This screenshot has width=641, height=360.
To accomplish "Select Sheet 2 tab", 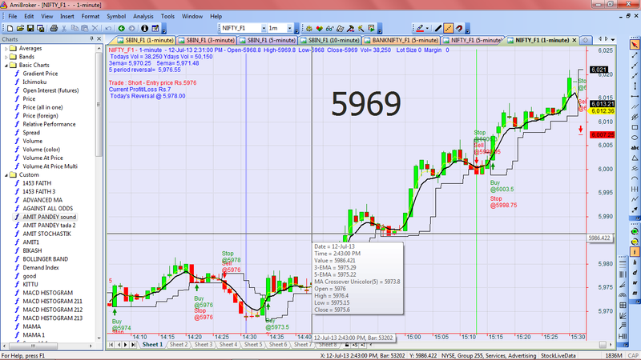I will (x=179, y=345).
